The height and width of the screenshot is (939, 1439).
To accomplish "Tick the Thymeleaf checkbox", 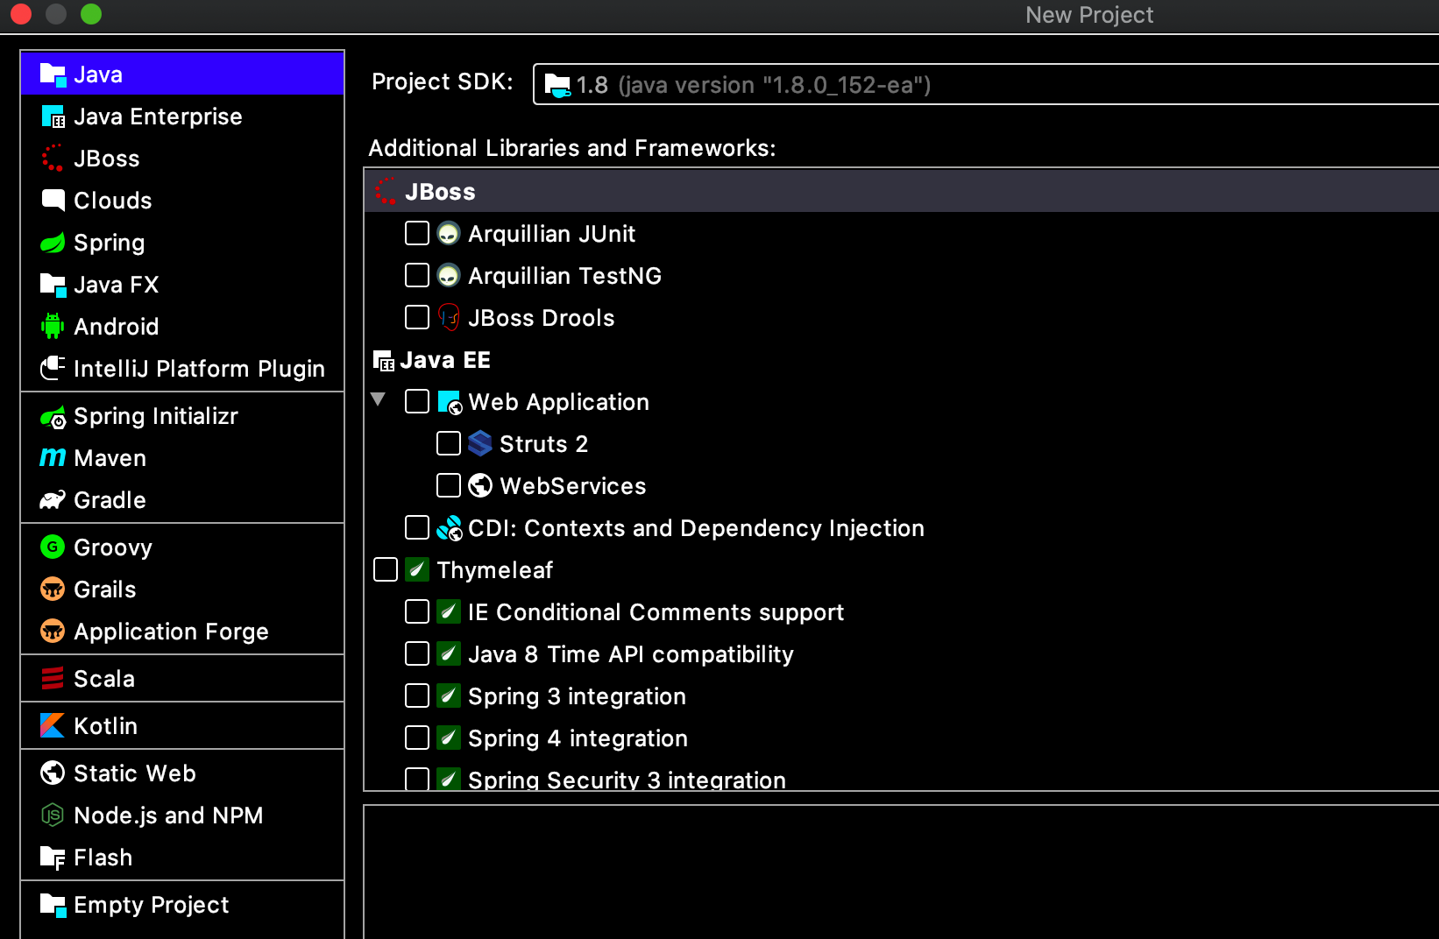I will 386,569.
